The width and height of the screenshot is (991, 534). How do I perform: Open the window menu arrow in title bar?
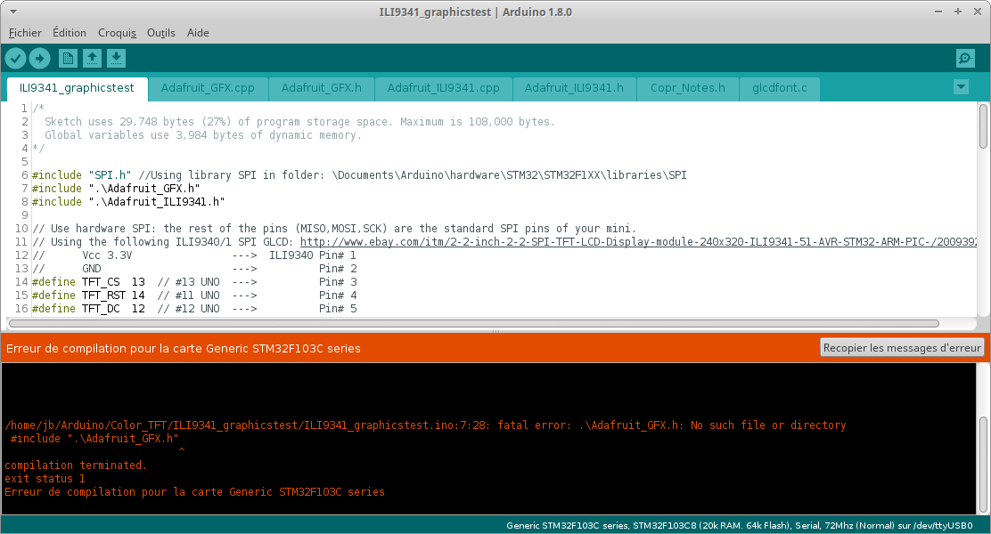[x=13, y=12]
